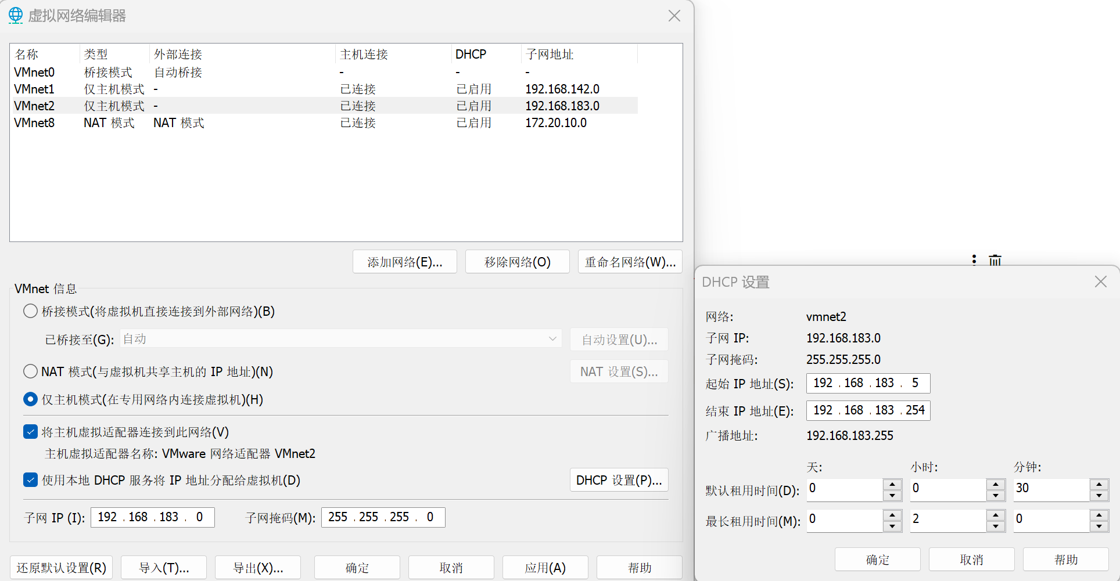
Task: Decrease 最长租用时间 hours with down arrow
Action: [x=996, y=526]
